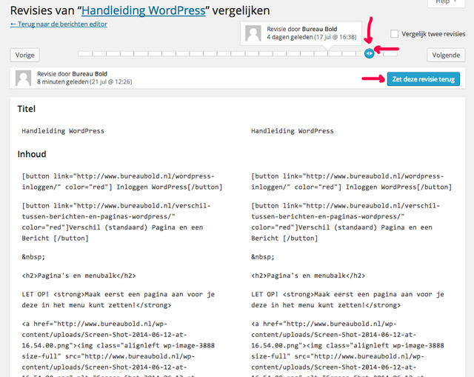474x377 pixels.
Task: Select the last timeline segment right of the handle
Action: [390, 53]
